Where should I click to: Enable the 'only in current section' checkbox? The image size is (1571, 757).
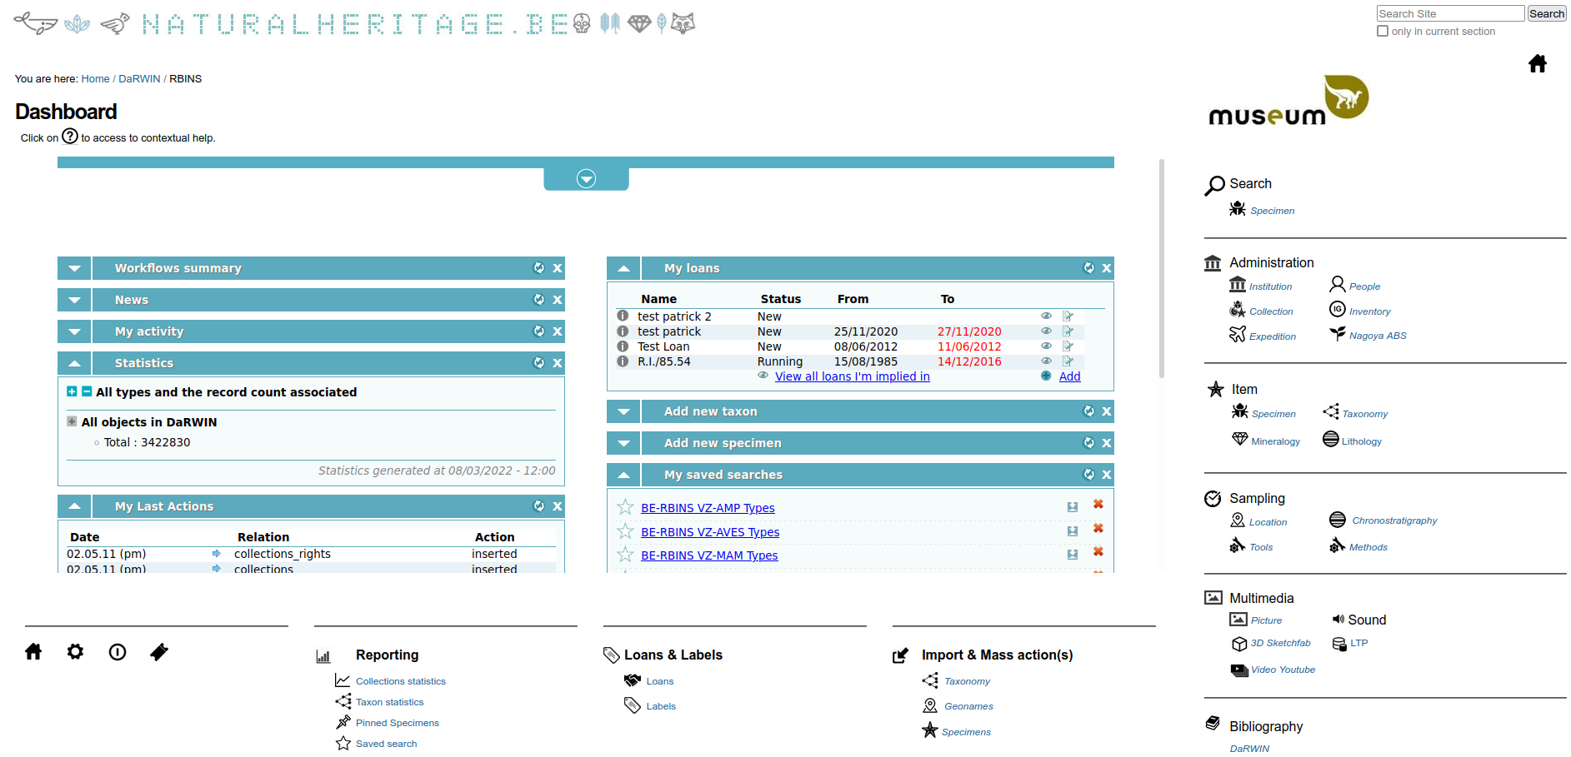point(1382,31)
